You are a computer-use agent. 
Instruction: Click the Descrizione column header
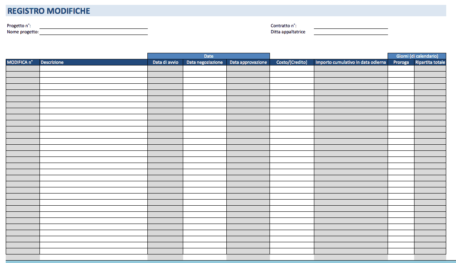93,62
